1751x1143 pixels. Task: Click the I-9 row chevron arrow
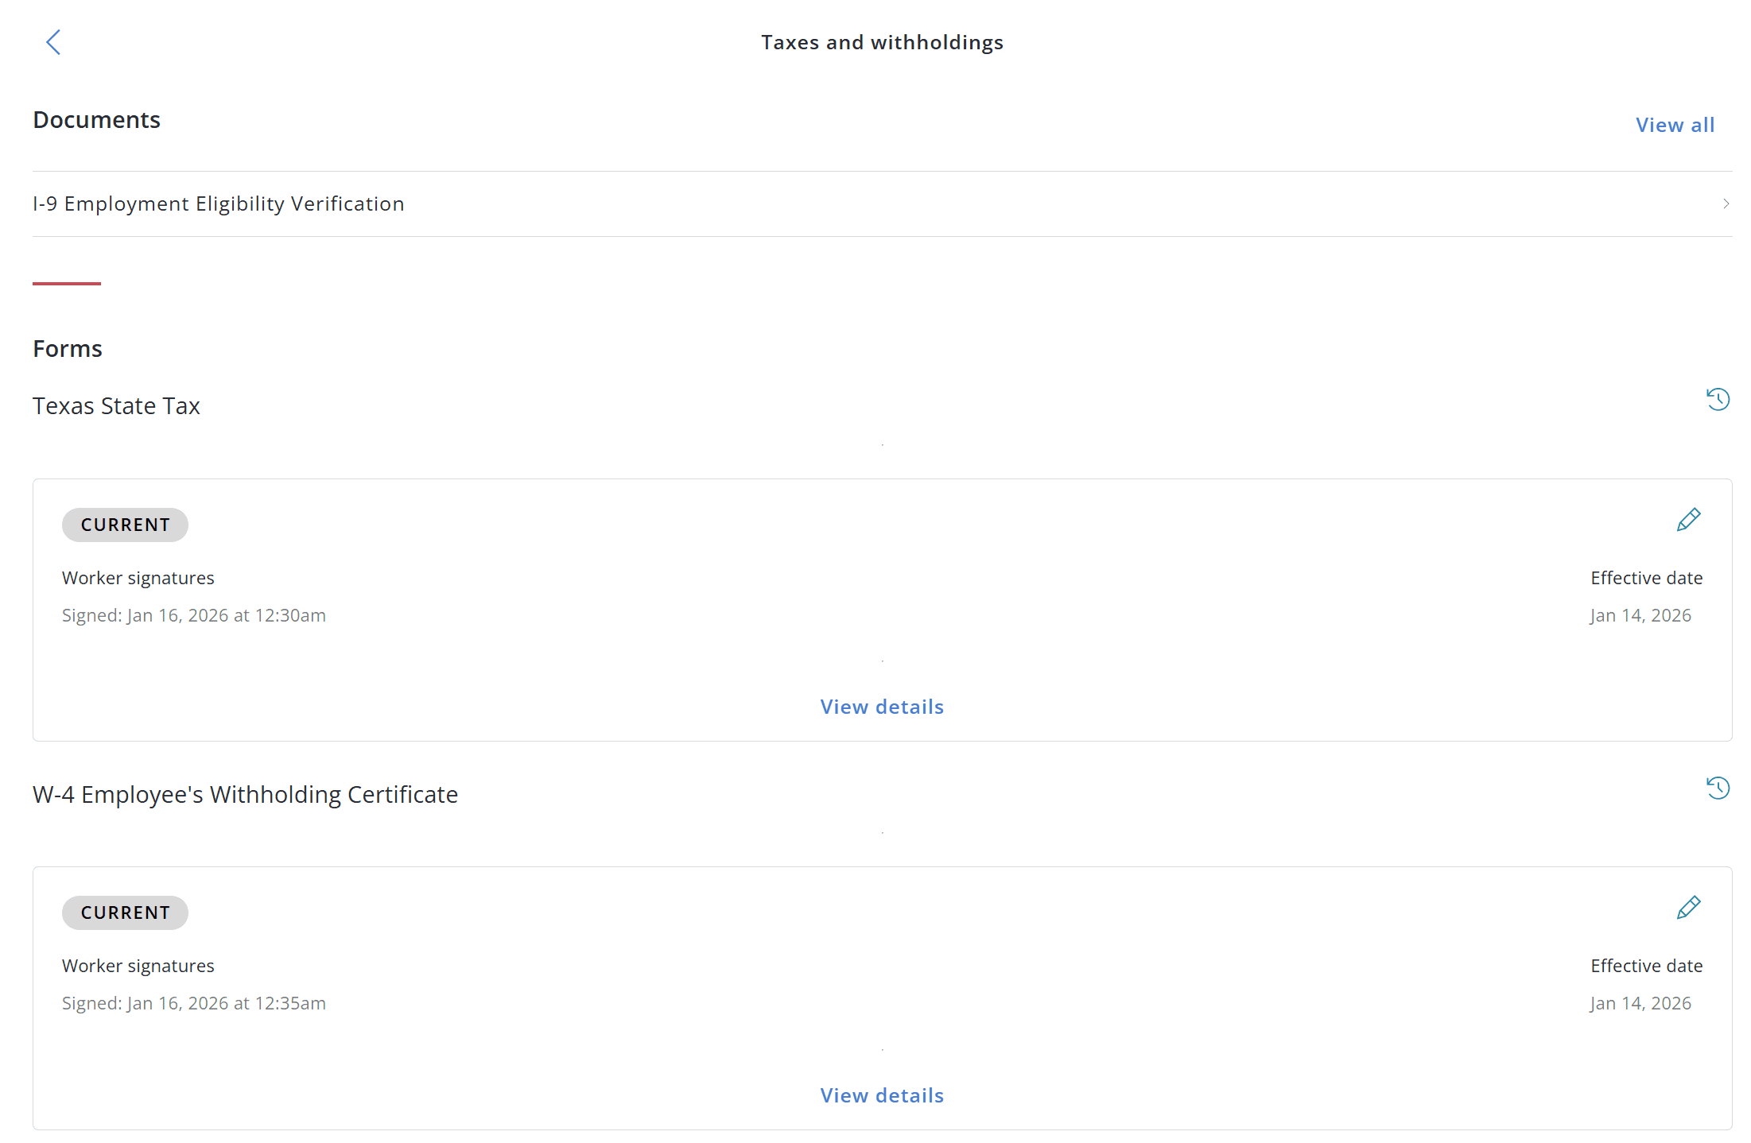(1726, 204)
